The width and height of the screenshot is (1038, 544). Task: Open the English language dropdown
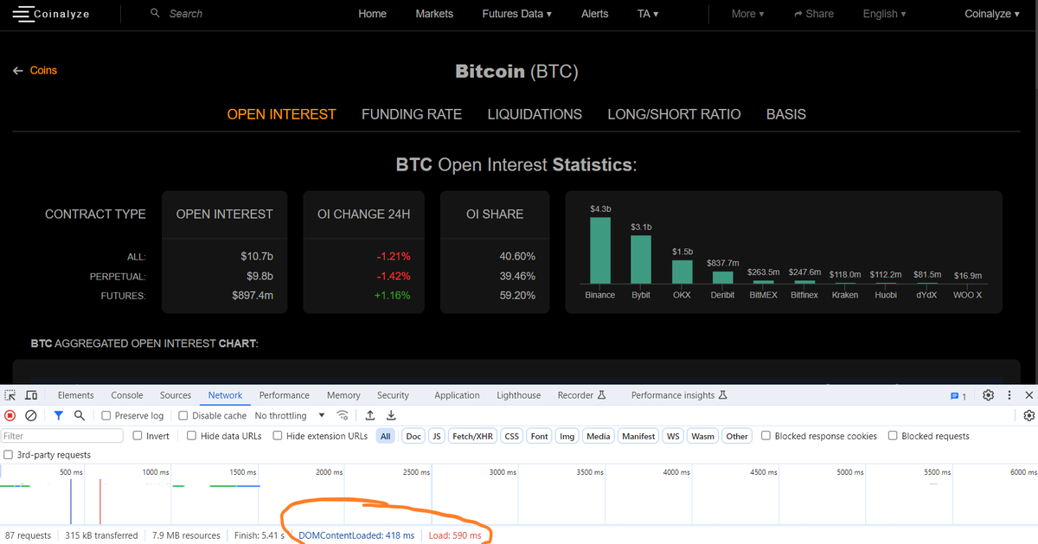point(884,14)
